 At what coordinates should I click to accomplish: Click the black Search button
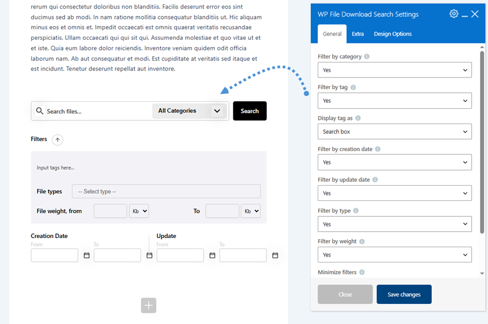(250, 111)
